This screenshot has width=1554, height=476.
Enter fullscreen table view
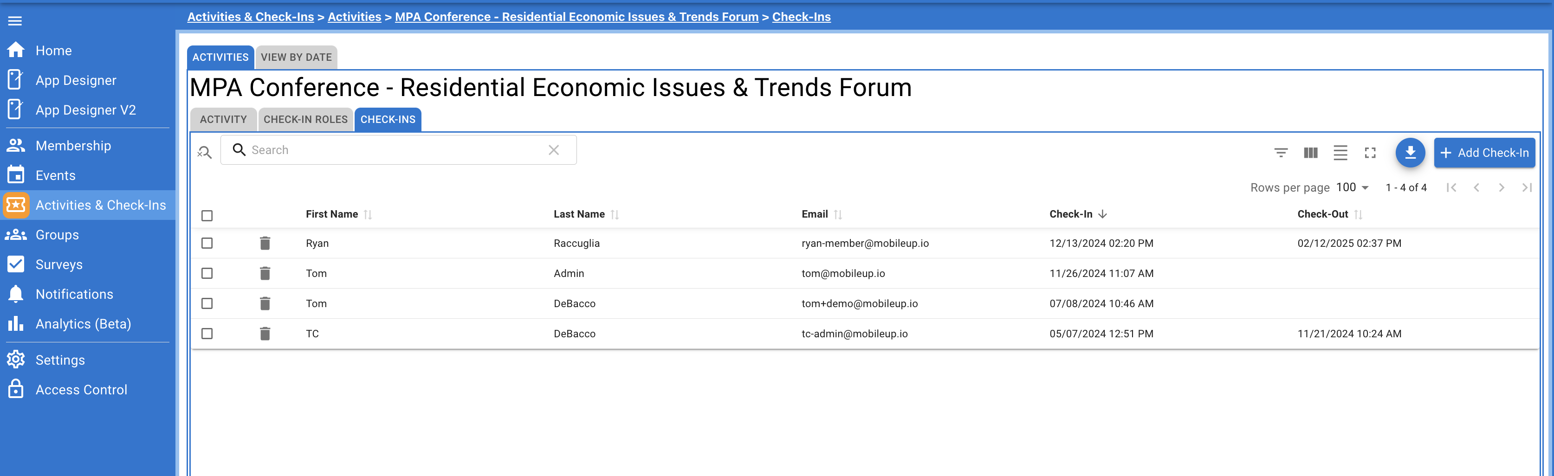point(1370,153)
